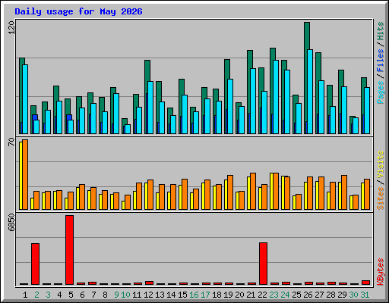Click the 70 visits axis value
Image resolution: width=389 pixels, height=303 pixels.
tap(11, 142)
